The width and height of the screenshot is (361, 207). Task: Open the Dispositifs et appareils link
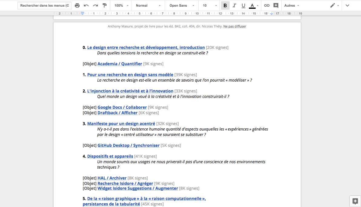[110, 156]
